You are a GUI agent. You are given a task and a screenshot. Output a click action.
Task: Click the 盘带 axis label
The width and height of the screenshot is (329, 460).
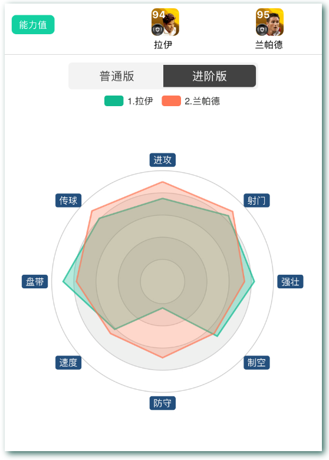pyautogui.click(x=35, y=282)
